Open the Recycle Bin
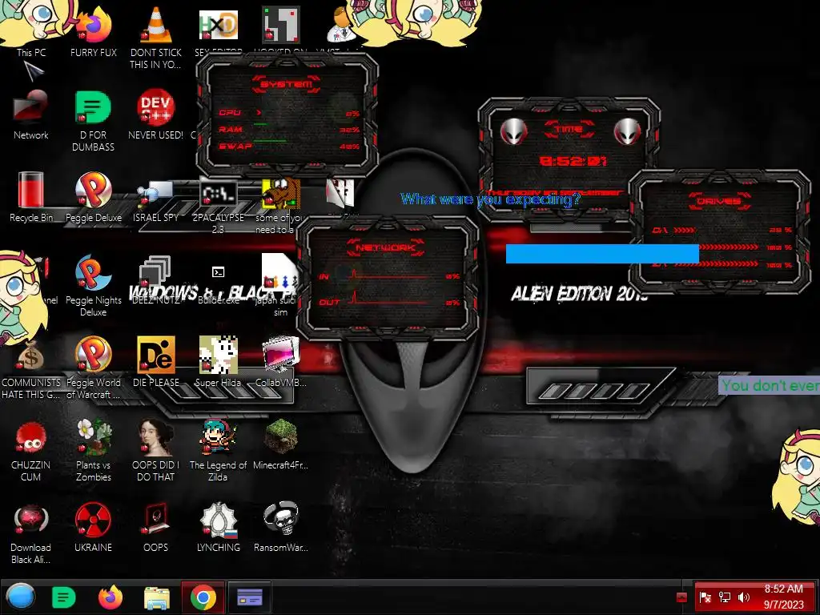Screen dimensions: 820x615 point(31,196)
